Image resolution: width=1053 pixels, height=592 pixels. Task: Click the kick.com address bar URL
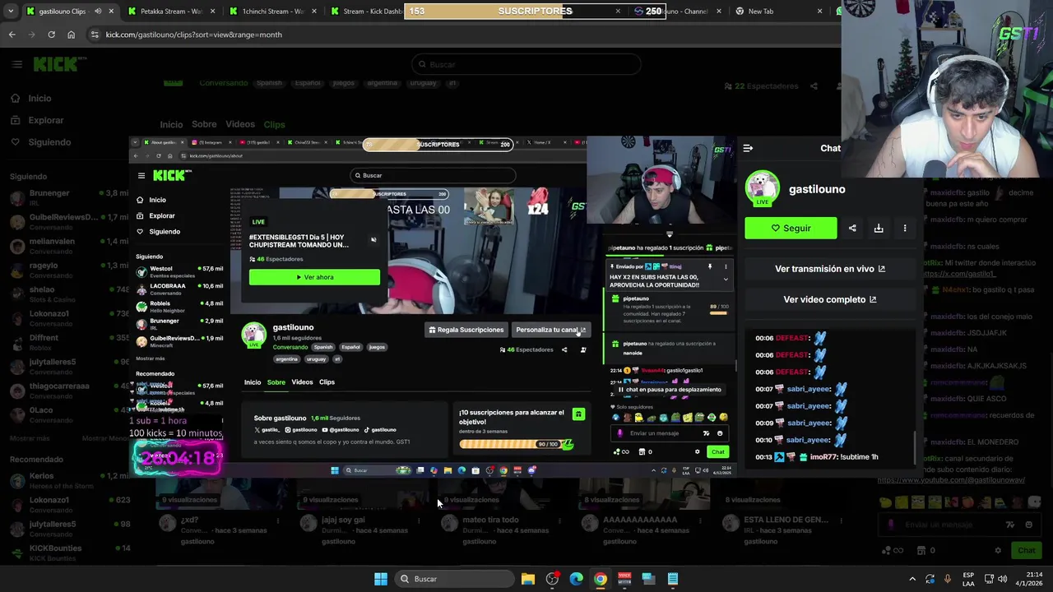click(193, 35)
